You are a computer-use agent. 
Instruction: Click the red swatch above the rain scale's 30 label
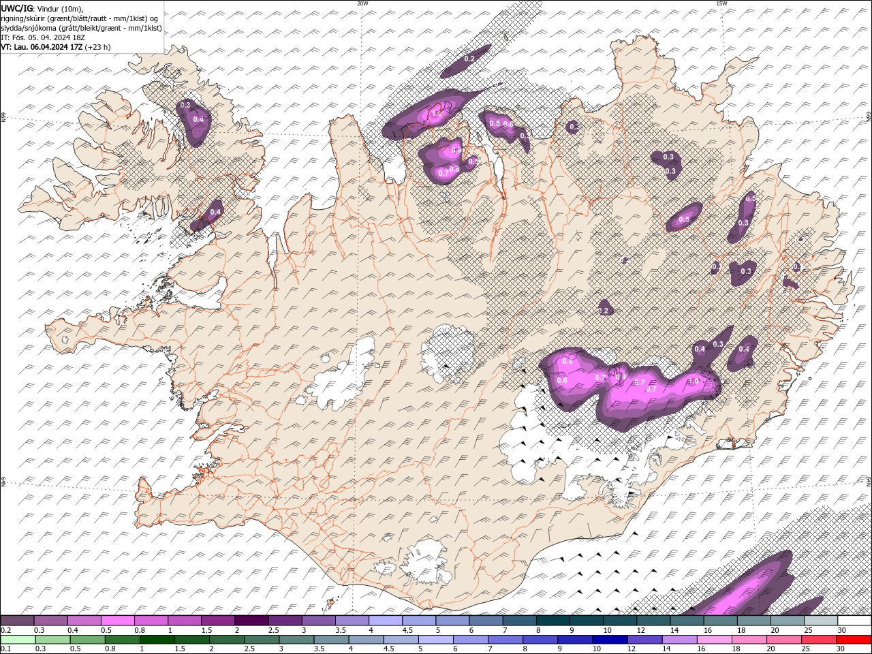pyautogui.click(x=854, y=640)
